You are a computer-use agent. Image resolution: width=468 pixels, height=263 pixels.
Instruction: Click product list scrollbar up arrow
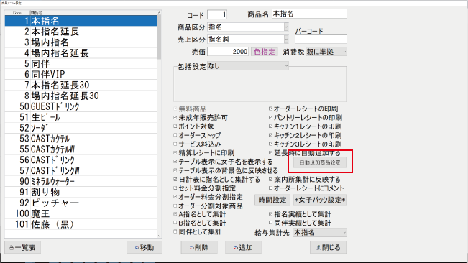click(x=159, y=12)
